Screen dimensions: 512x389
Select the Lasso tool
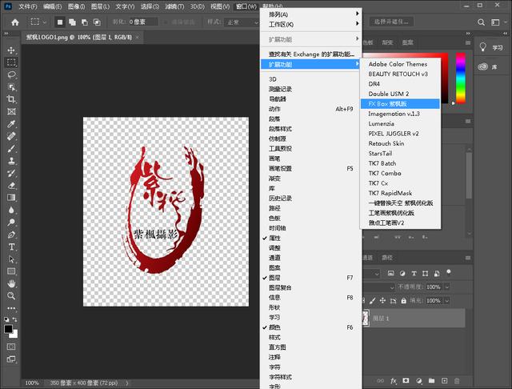pos(11,74)
